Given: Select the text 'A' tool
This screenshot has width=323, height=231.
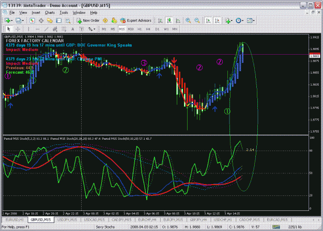Looking at the screenshot, I should point(73,29).
